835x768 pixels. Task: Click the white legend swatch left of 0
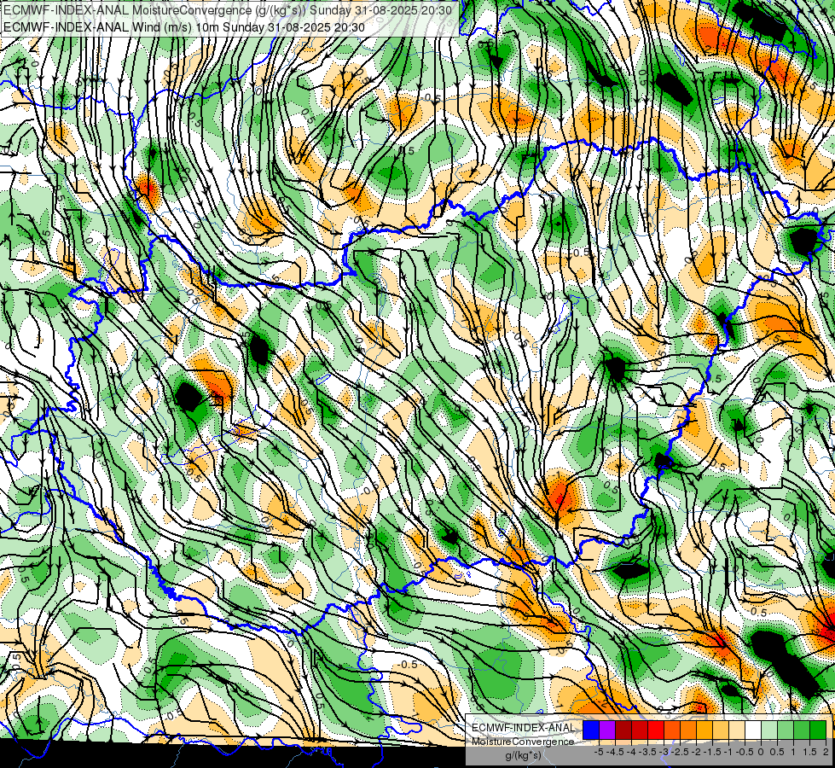pyautogui.click(x=753, y=730)
